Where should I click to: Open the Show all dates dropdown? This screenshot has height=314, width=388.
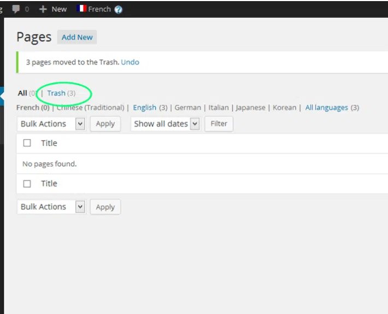point(165,123)
